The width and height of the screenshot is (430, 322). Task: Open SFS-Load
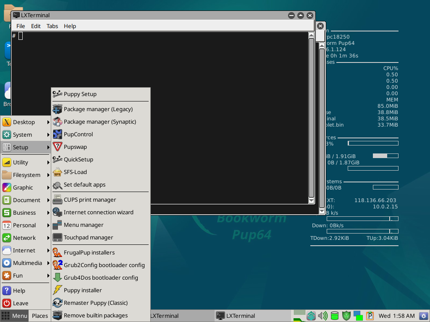(x=101, y=172)
